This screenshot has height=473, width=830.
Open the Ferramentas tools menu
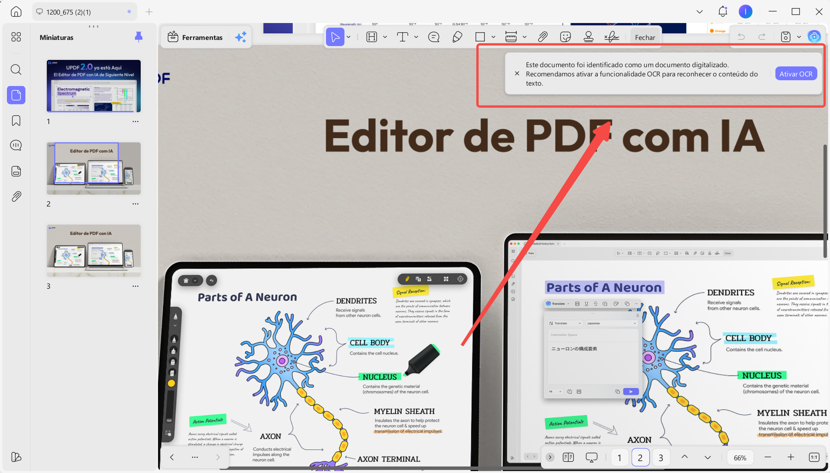tap(195, 37)
